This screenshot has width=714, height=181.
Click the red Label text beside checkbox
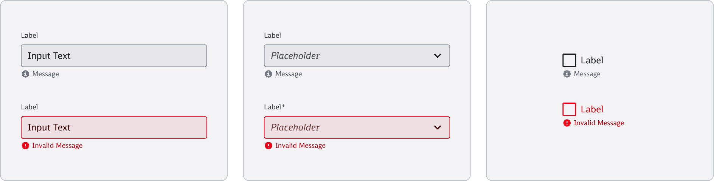[592, 109]
